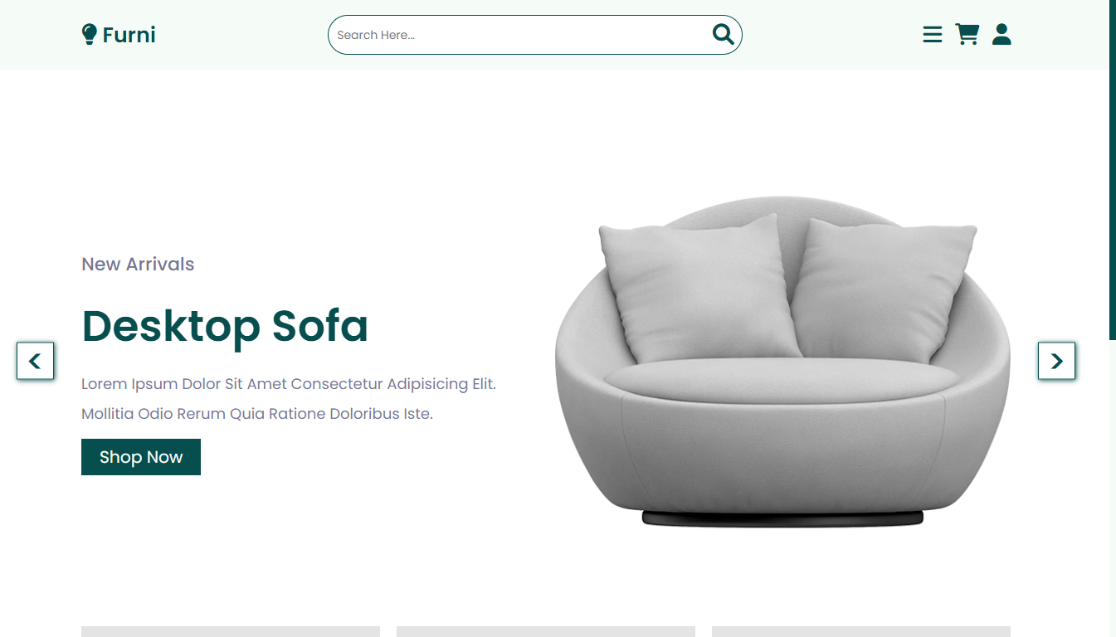Open the middle gray card at bottom

click(x=546, y=632)
